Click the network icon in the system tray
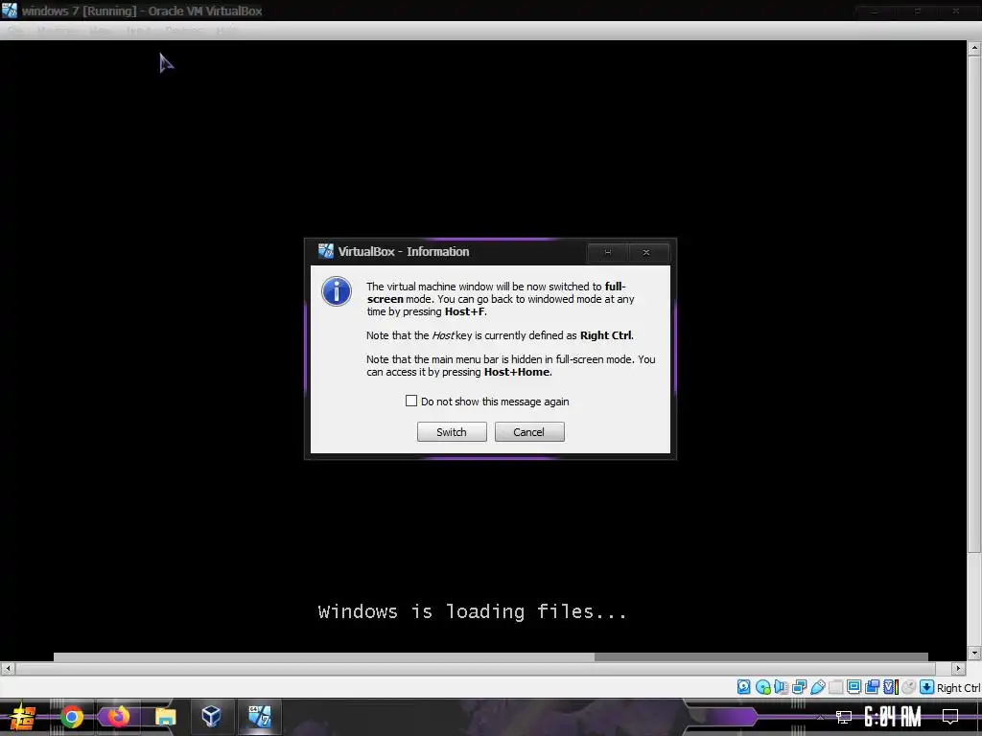The height and width of the screenshot is (736, 982). [844, 717]
